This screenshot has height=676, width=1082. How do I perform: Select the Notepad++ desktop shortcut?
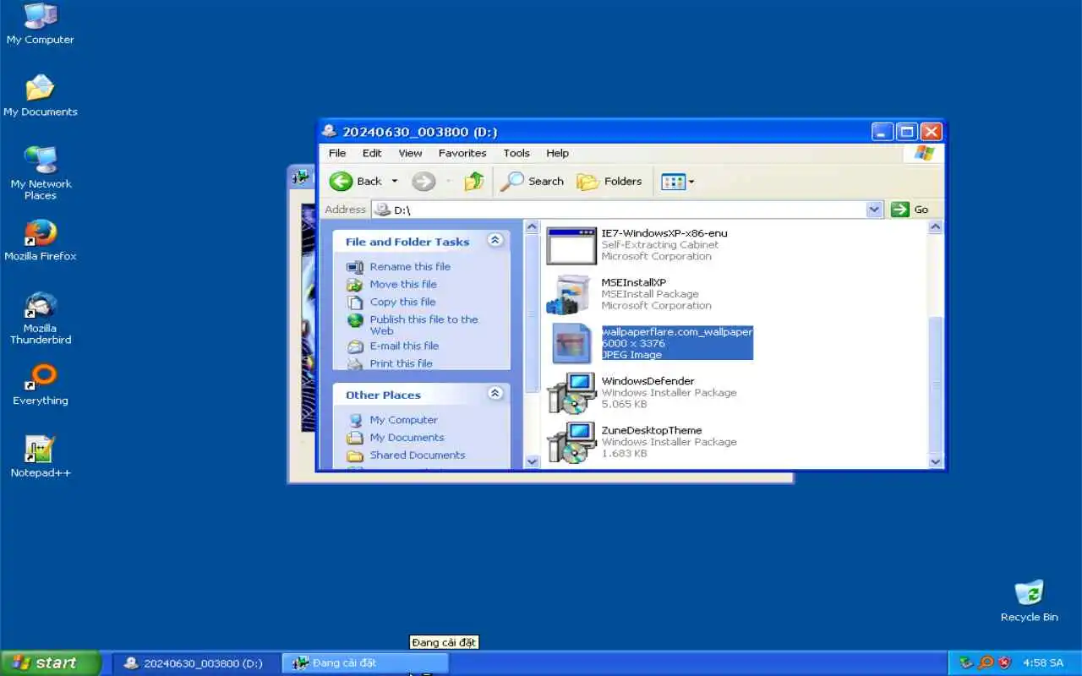click(x=40, y=456)
